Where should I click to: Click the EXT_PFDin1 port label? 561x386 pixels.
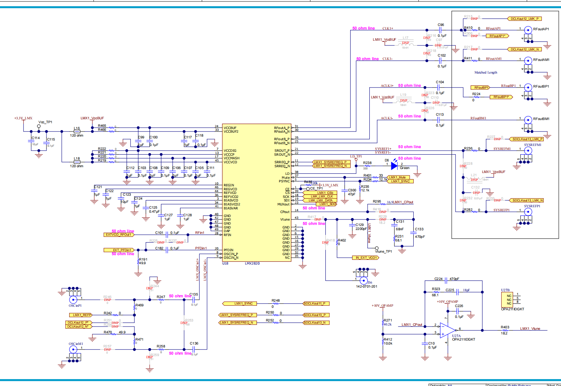pos(119,250)
